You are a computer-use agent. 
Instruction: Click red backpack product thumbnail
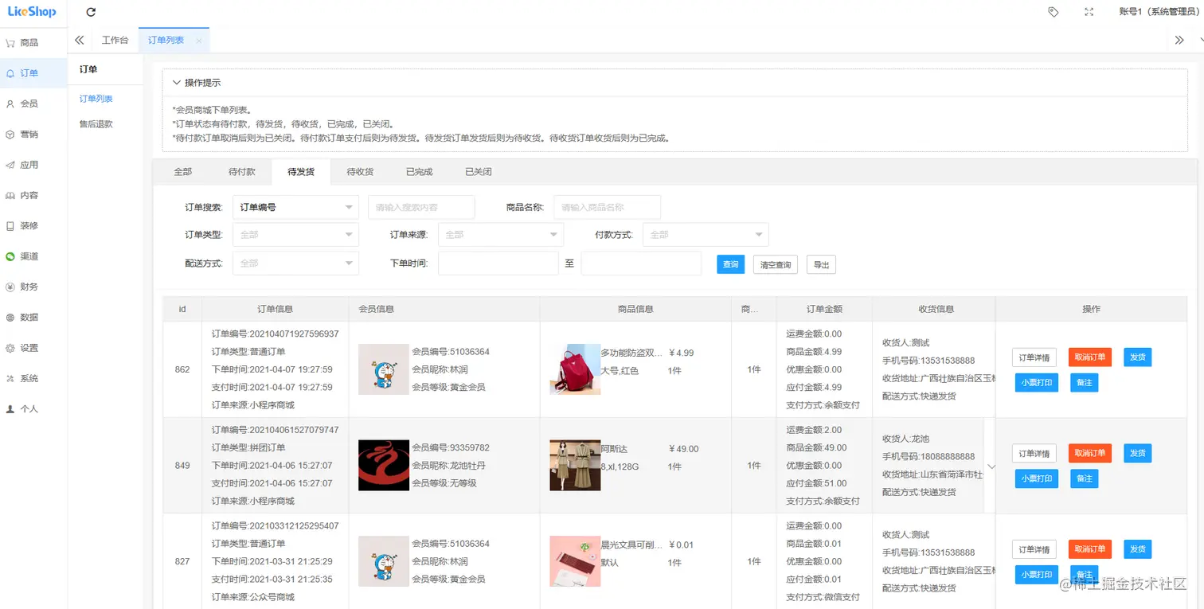pos(575,369)
